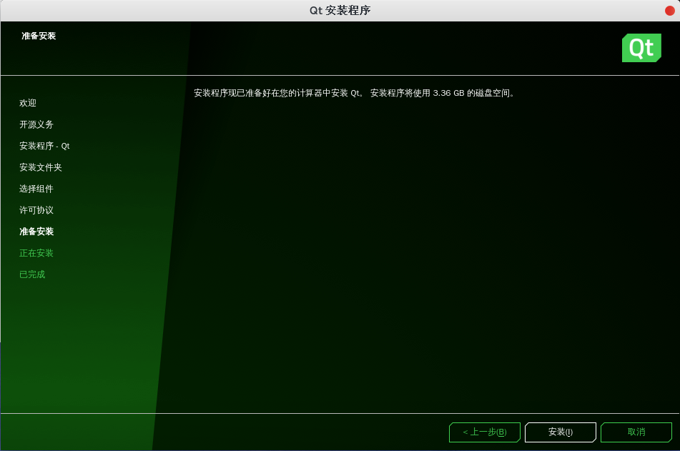Viewport: 680px width, 451px height.
Task: Click the 准备安装 page header title
Action: click(x=39, y=36)
